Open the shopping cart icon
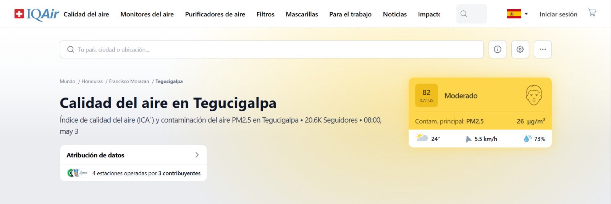Viewport: 611px width, 204px height. point(592,13)
